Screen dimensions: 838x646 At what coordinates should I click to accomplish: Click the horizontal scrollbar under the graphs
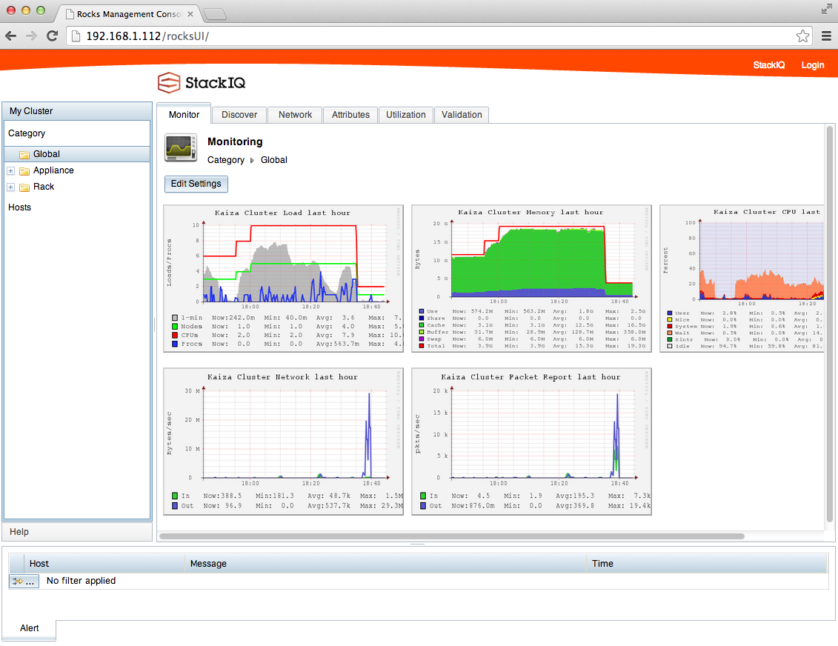[x=451, y=536]
